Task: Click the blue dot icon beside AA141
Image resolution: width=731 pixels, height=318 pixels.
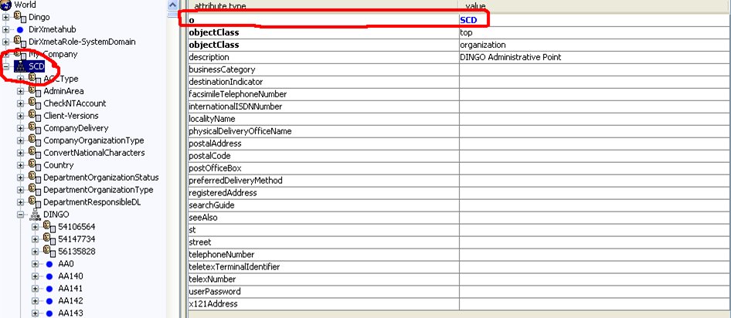Action: [x=49, y=289]
